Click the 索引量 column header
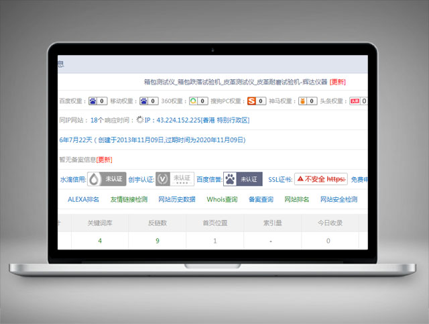Image resolution: width=429 pixels, height=324 pixels. point(273,223)
